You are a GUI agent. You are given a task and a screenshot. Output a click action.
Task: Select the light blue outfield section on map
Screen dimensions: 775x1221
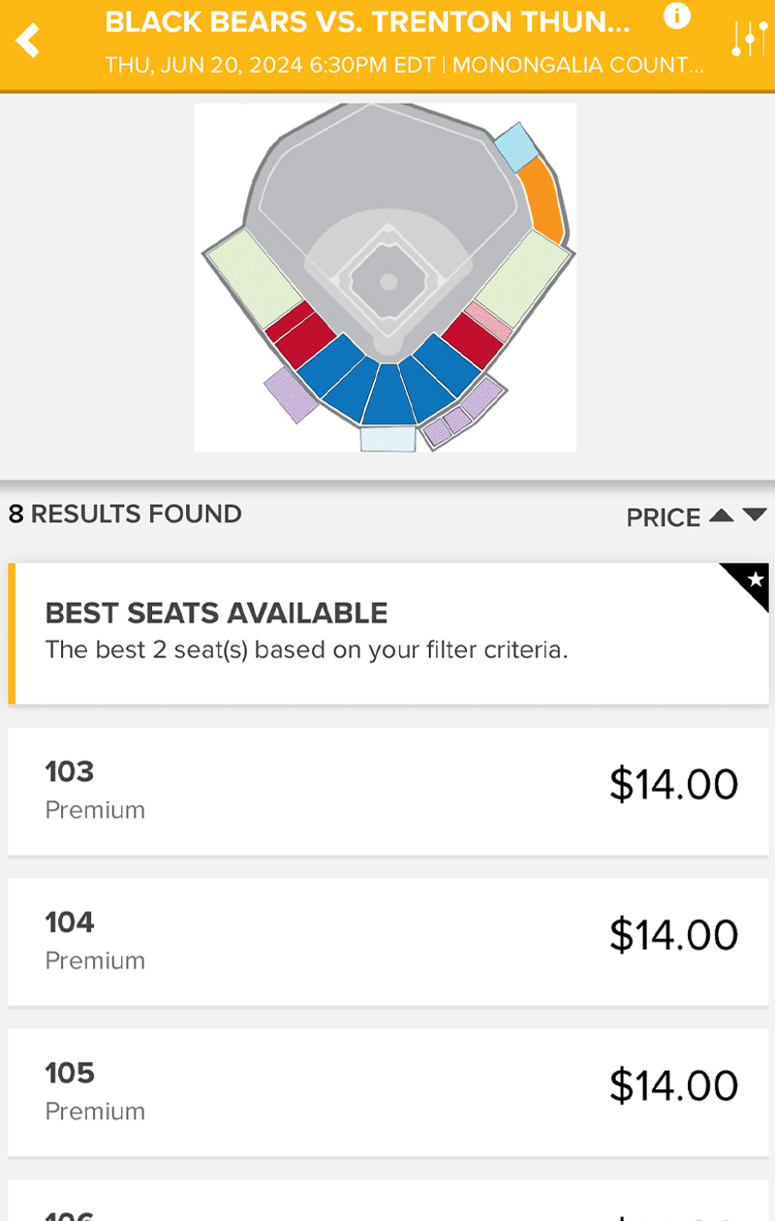point(515,147)
